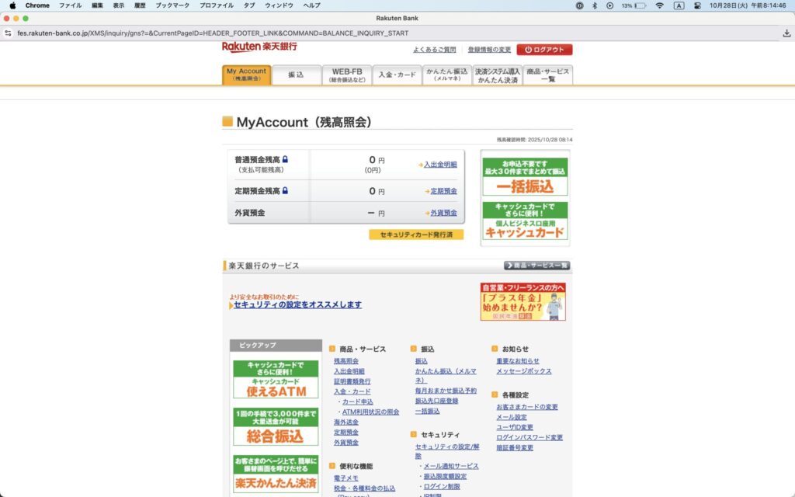This screenshot has width=795, height=497.
Task: Open macOS Control Center icon
Action: 697,5
